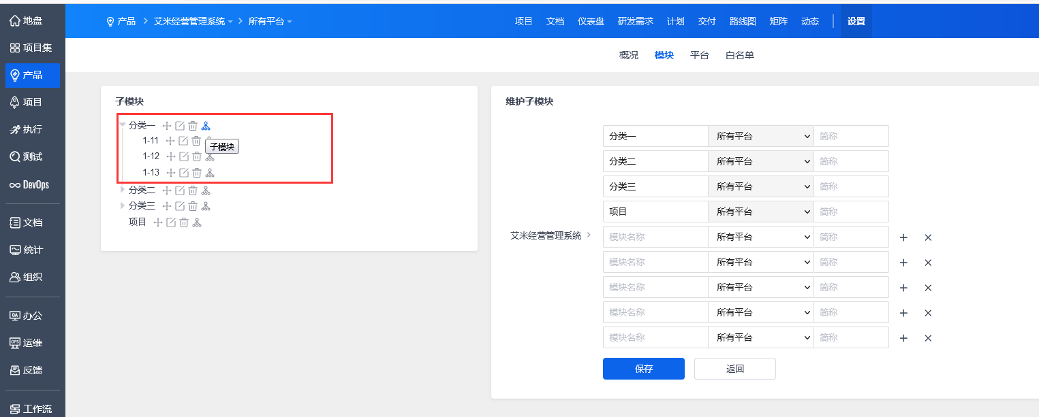Open the submodule icon for 1-13
This screenshot has height=417, width=1039.
[x=210, y=173]
